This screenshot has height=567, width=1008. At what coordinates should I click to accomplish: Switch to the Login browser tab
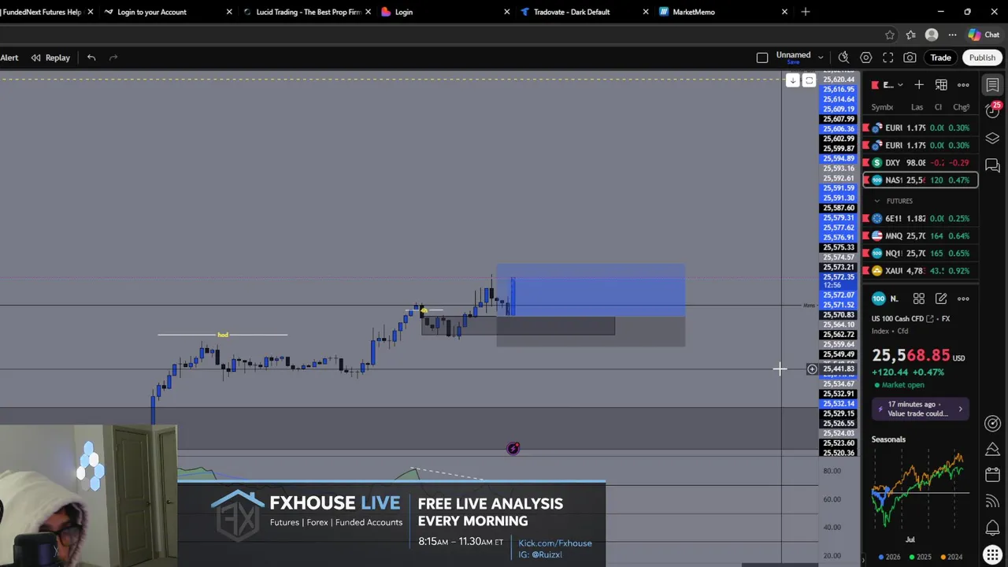pyautogui.click(x=403, y=12)
